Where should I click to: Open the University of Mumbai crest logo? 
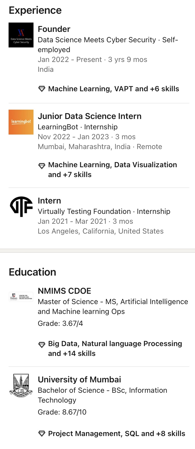(x=21, y=386)
